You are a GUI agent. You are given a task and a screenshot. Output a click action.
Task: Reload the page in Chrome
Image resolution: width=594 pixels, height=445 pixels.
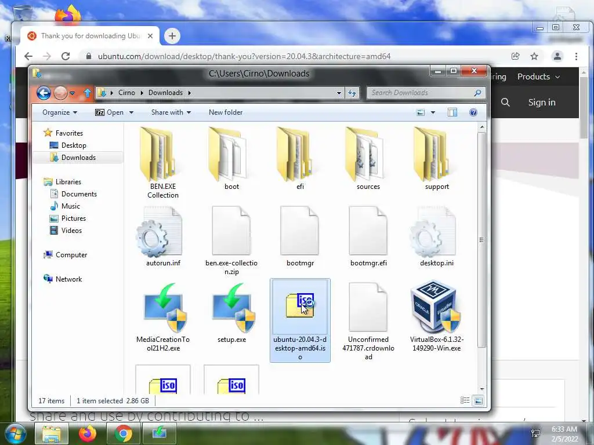pos(66,56)
